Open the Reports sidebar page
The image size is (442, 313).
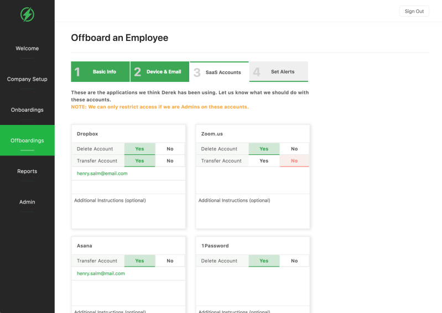27,171
